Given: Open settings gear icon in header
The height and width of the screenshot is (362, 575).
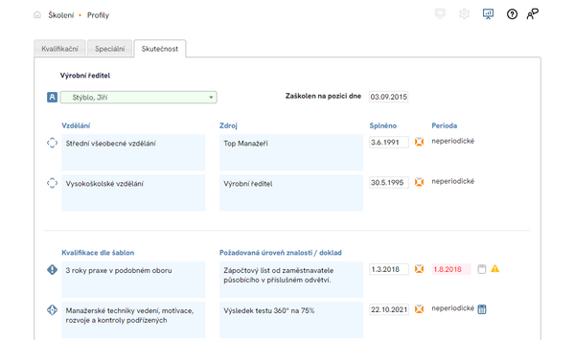Looking at the screenshot, I should [x=464, y=14].
